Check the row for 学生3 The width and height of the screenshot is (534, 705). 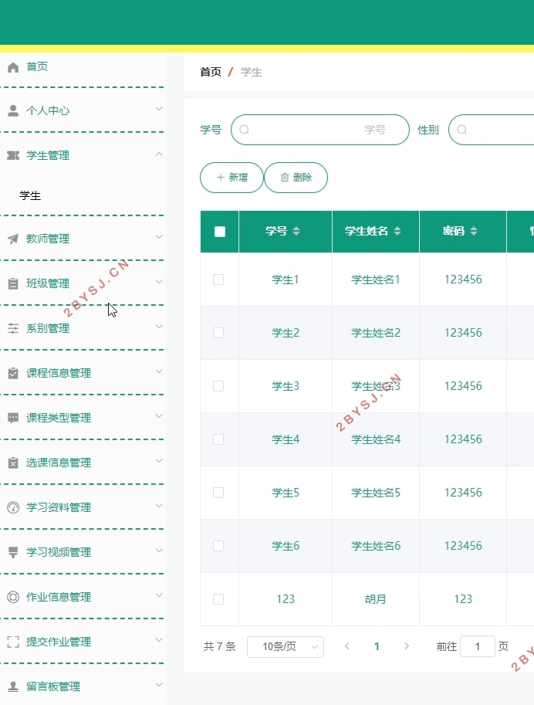point(218,386)
